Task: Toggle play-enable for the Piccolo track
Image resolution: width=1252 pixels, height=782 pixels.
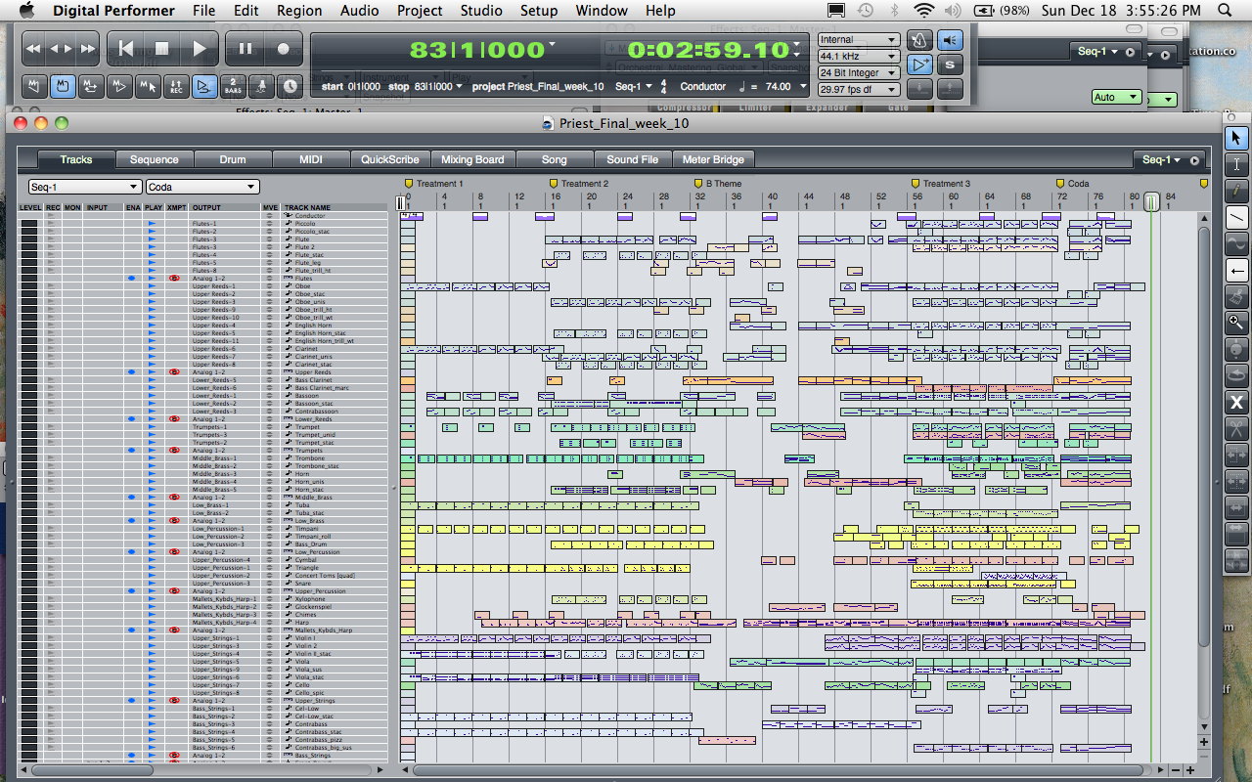Action: pos(152,224)
